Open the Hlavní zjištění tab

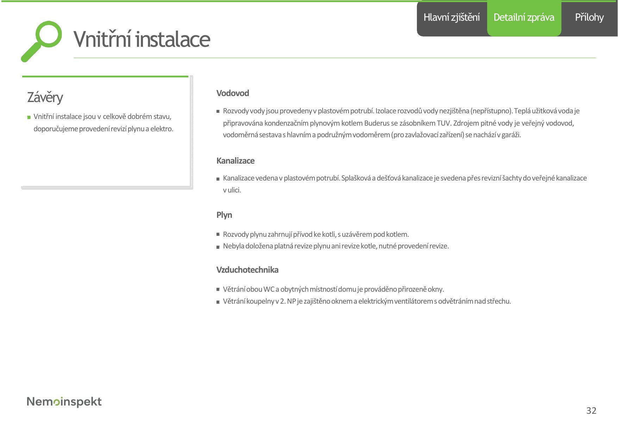click(x=451, y=18)
